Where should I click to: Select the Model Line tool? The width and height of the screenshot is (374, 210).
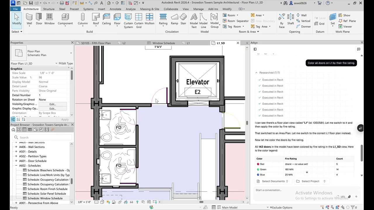click(x=203, y=21)
